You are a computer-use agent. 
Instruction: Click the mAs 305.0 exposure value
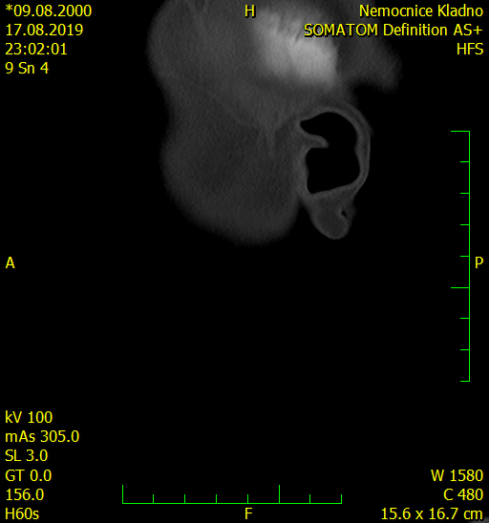[x=42, y=436]
